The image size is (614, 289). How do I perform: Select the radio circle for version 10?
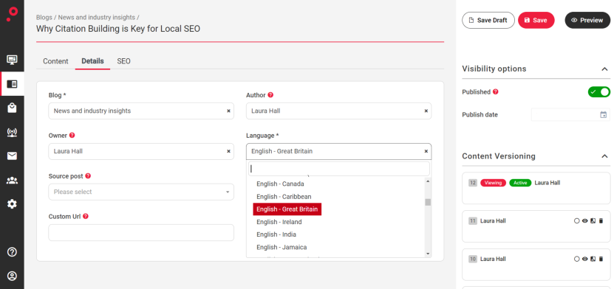tap(577, 259)
